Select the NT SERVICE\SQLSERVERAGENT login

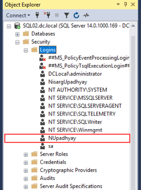point(85,106)
